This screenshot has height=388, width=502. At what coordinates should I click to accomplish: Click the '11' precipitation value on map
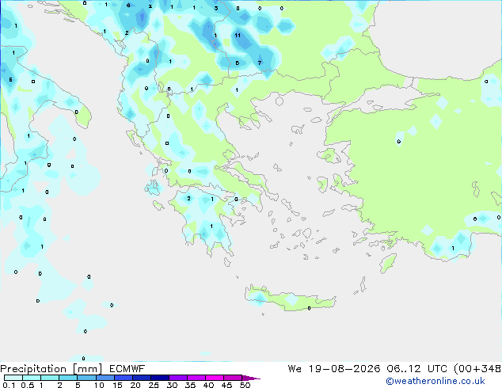coord(238,35)
